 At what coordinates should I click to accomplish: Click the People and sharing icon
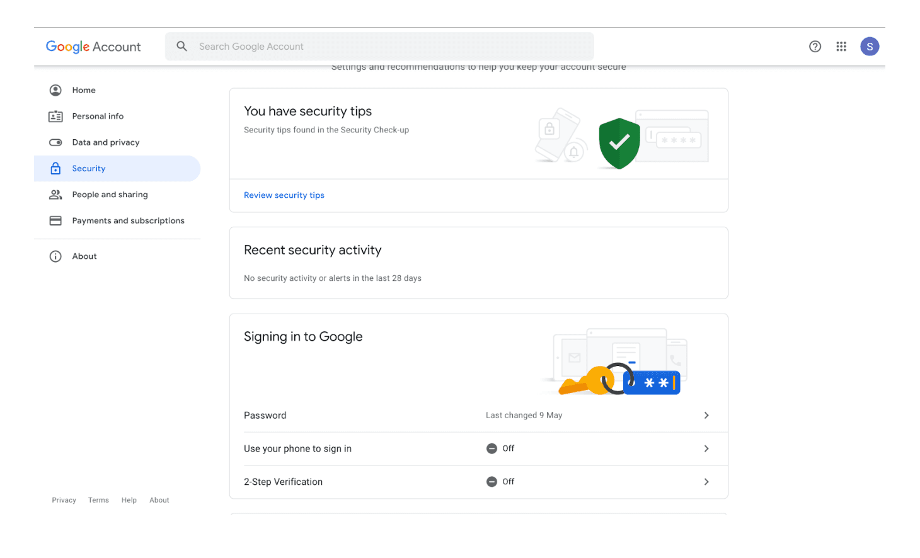coord(55,195)
